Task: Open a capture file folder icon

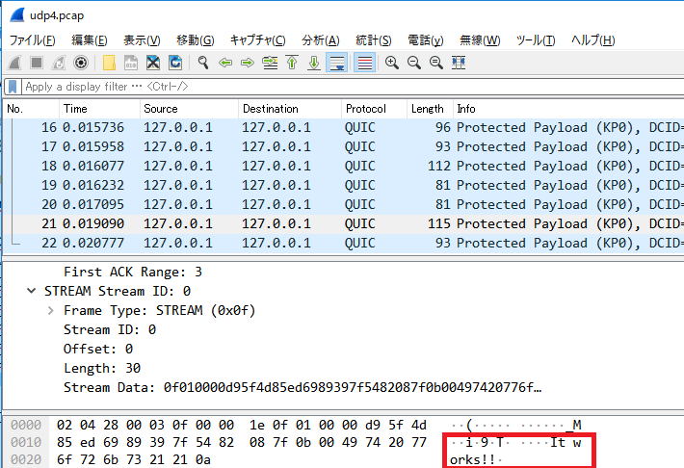Action: click(x=109, y=63)
